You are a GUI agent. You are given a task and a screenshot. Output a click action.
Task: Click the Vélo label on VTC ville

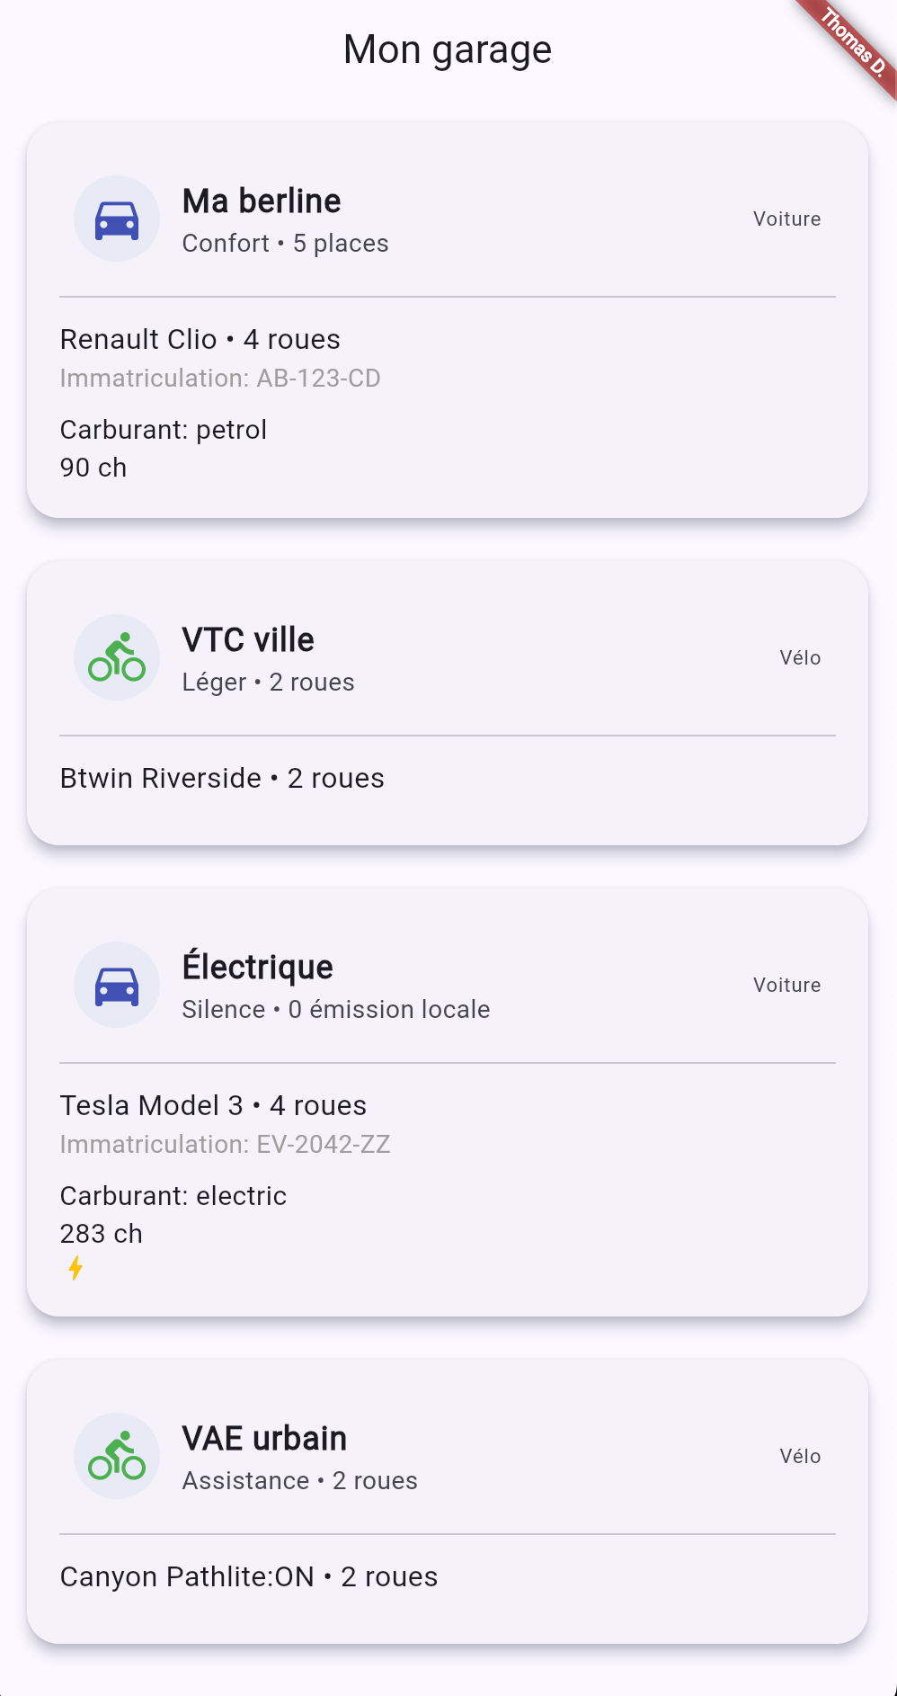pos(800,658)
